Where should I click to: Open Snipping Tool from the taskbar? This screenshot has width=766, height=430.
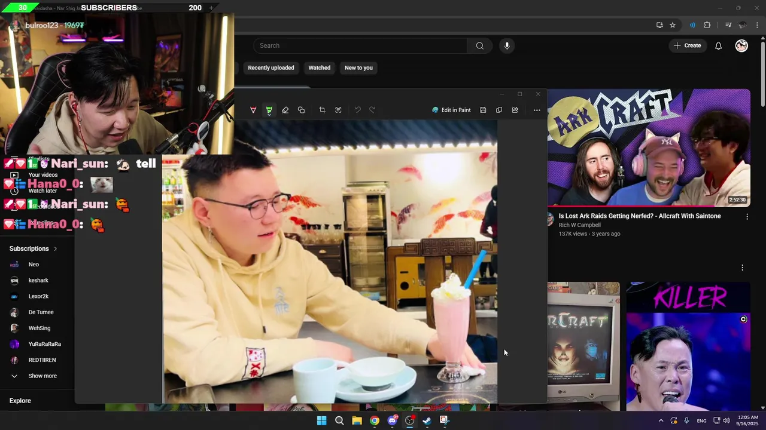[x=444, y=420]
